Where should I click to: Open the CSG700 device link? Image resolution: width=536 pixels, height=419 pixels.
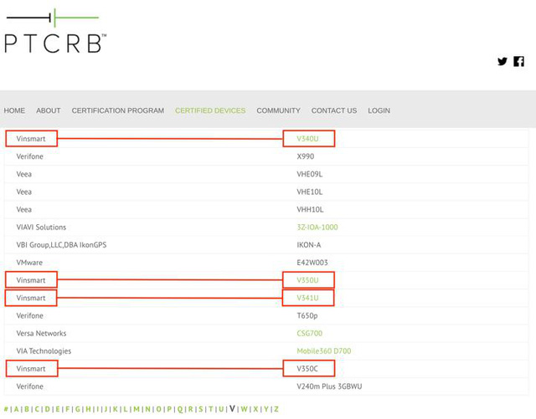click(309, 334)
